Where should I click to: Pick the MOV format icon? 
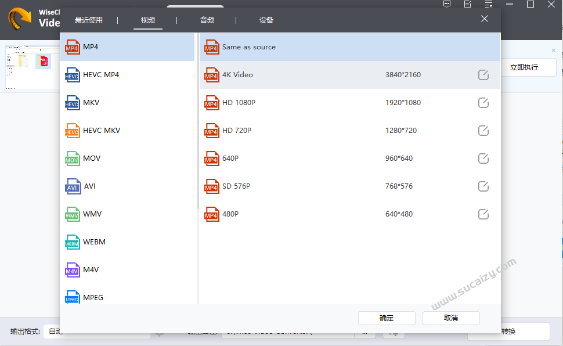coord(72,158)
